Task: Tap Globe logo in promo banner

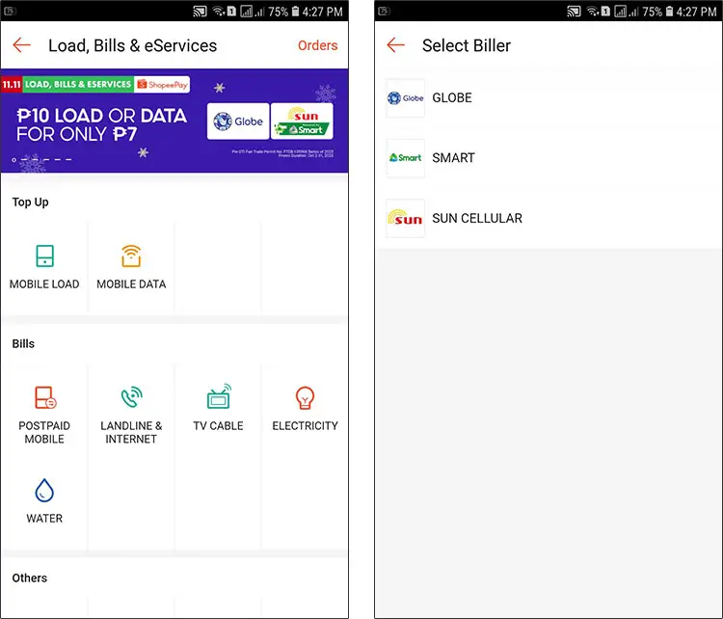Action: pyautogui.click(x=238, y=121)
